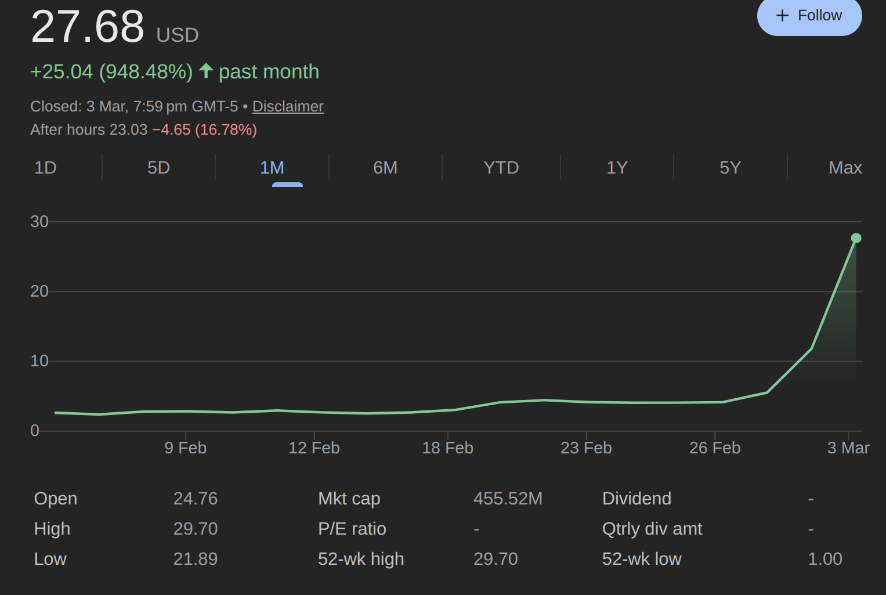The image size is (886, 595).
Task: Click the P/E ratio label
Action: click(352, 529)
